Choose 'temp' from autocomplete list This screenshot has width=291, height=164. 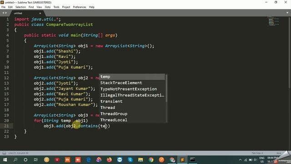click(132, 77)
